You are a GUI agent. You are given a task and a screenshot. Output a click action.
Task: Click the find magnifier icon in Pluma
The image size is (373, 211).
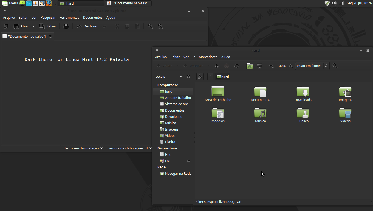click(150, 26)
